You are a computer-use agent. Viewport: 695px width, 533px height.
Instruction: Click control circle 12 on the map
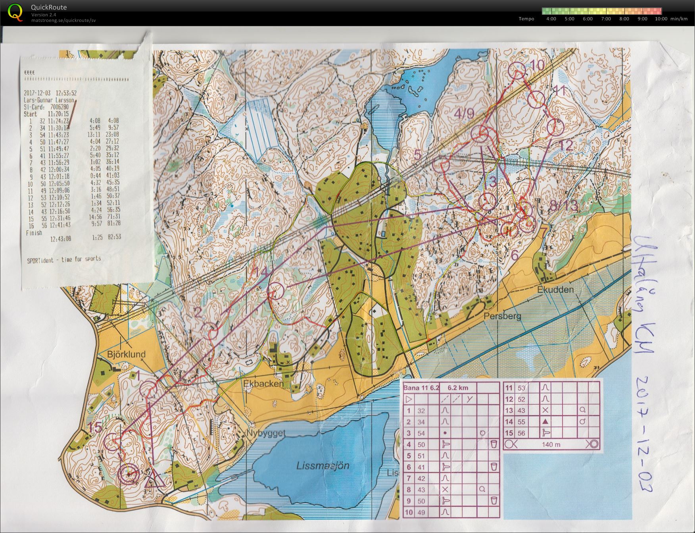click(555, 127)
